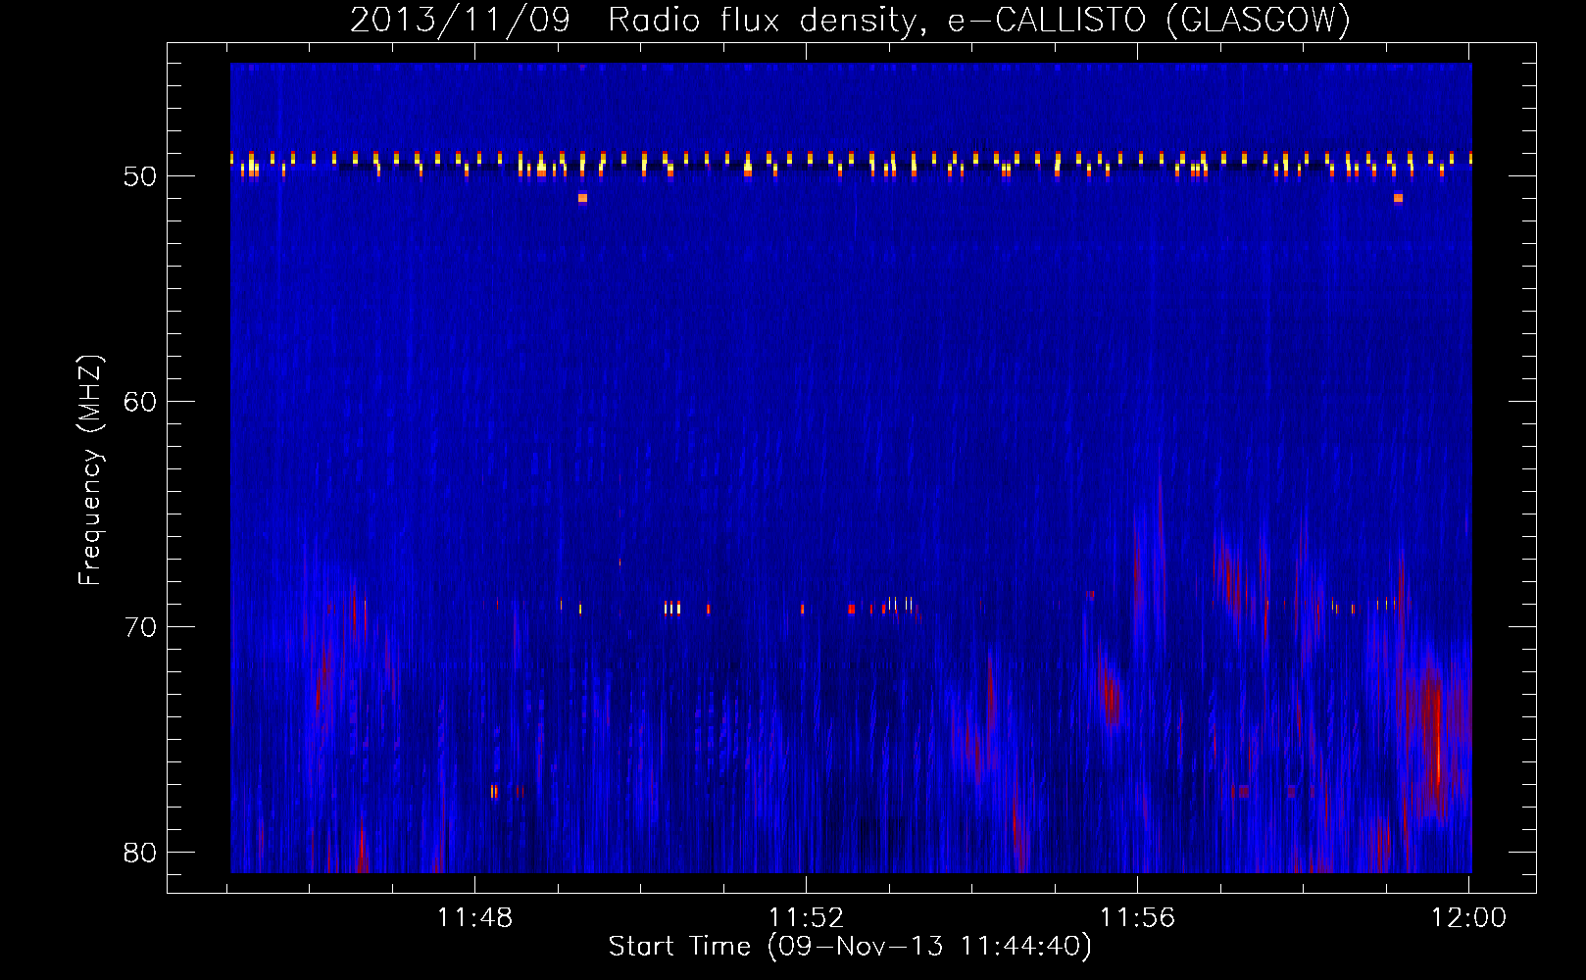The image size is (1586, 980).
Task: Click the 80 frequency tick label
Action: pyautogui.click(x=140, y=853)
